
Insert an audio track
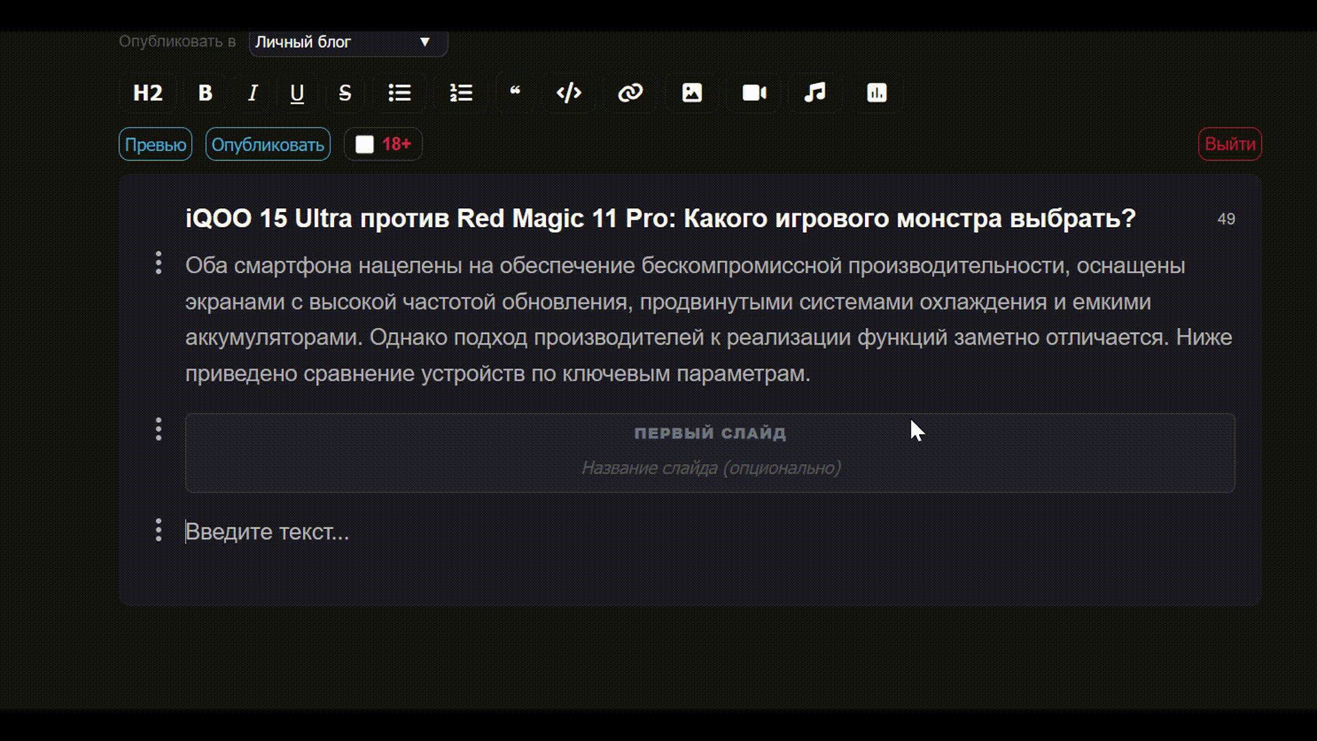coord(815,93)
